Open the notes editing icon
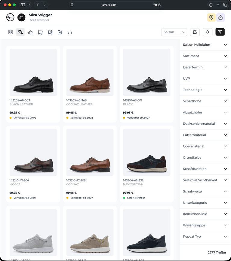231x261 pixels. pos(60,32)
